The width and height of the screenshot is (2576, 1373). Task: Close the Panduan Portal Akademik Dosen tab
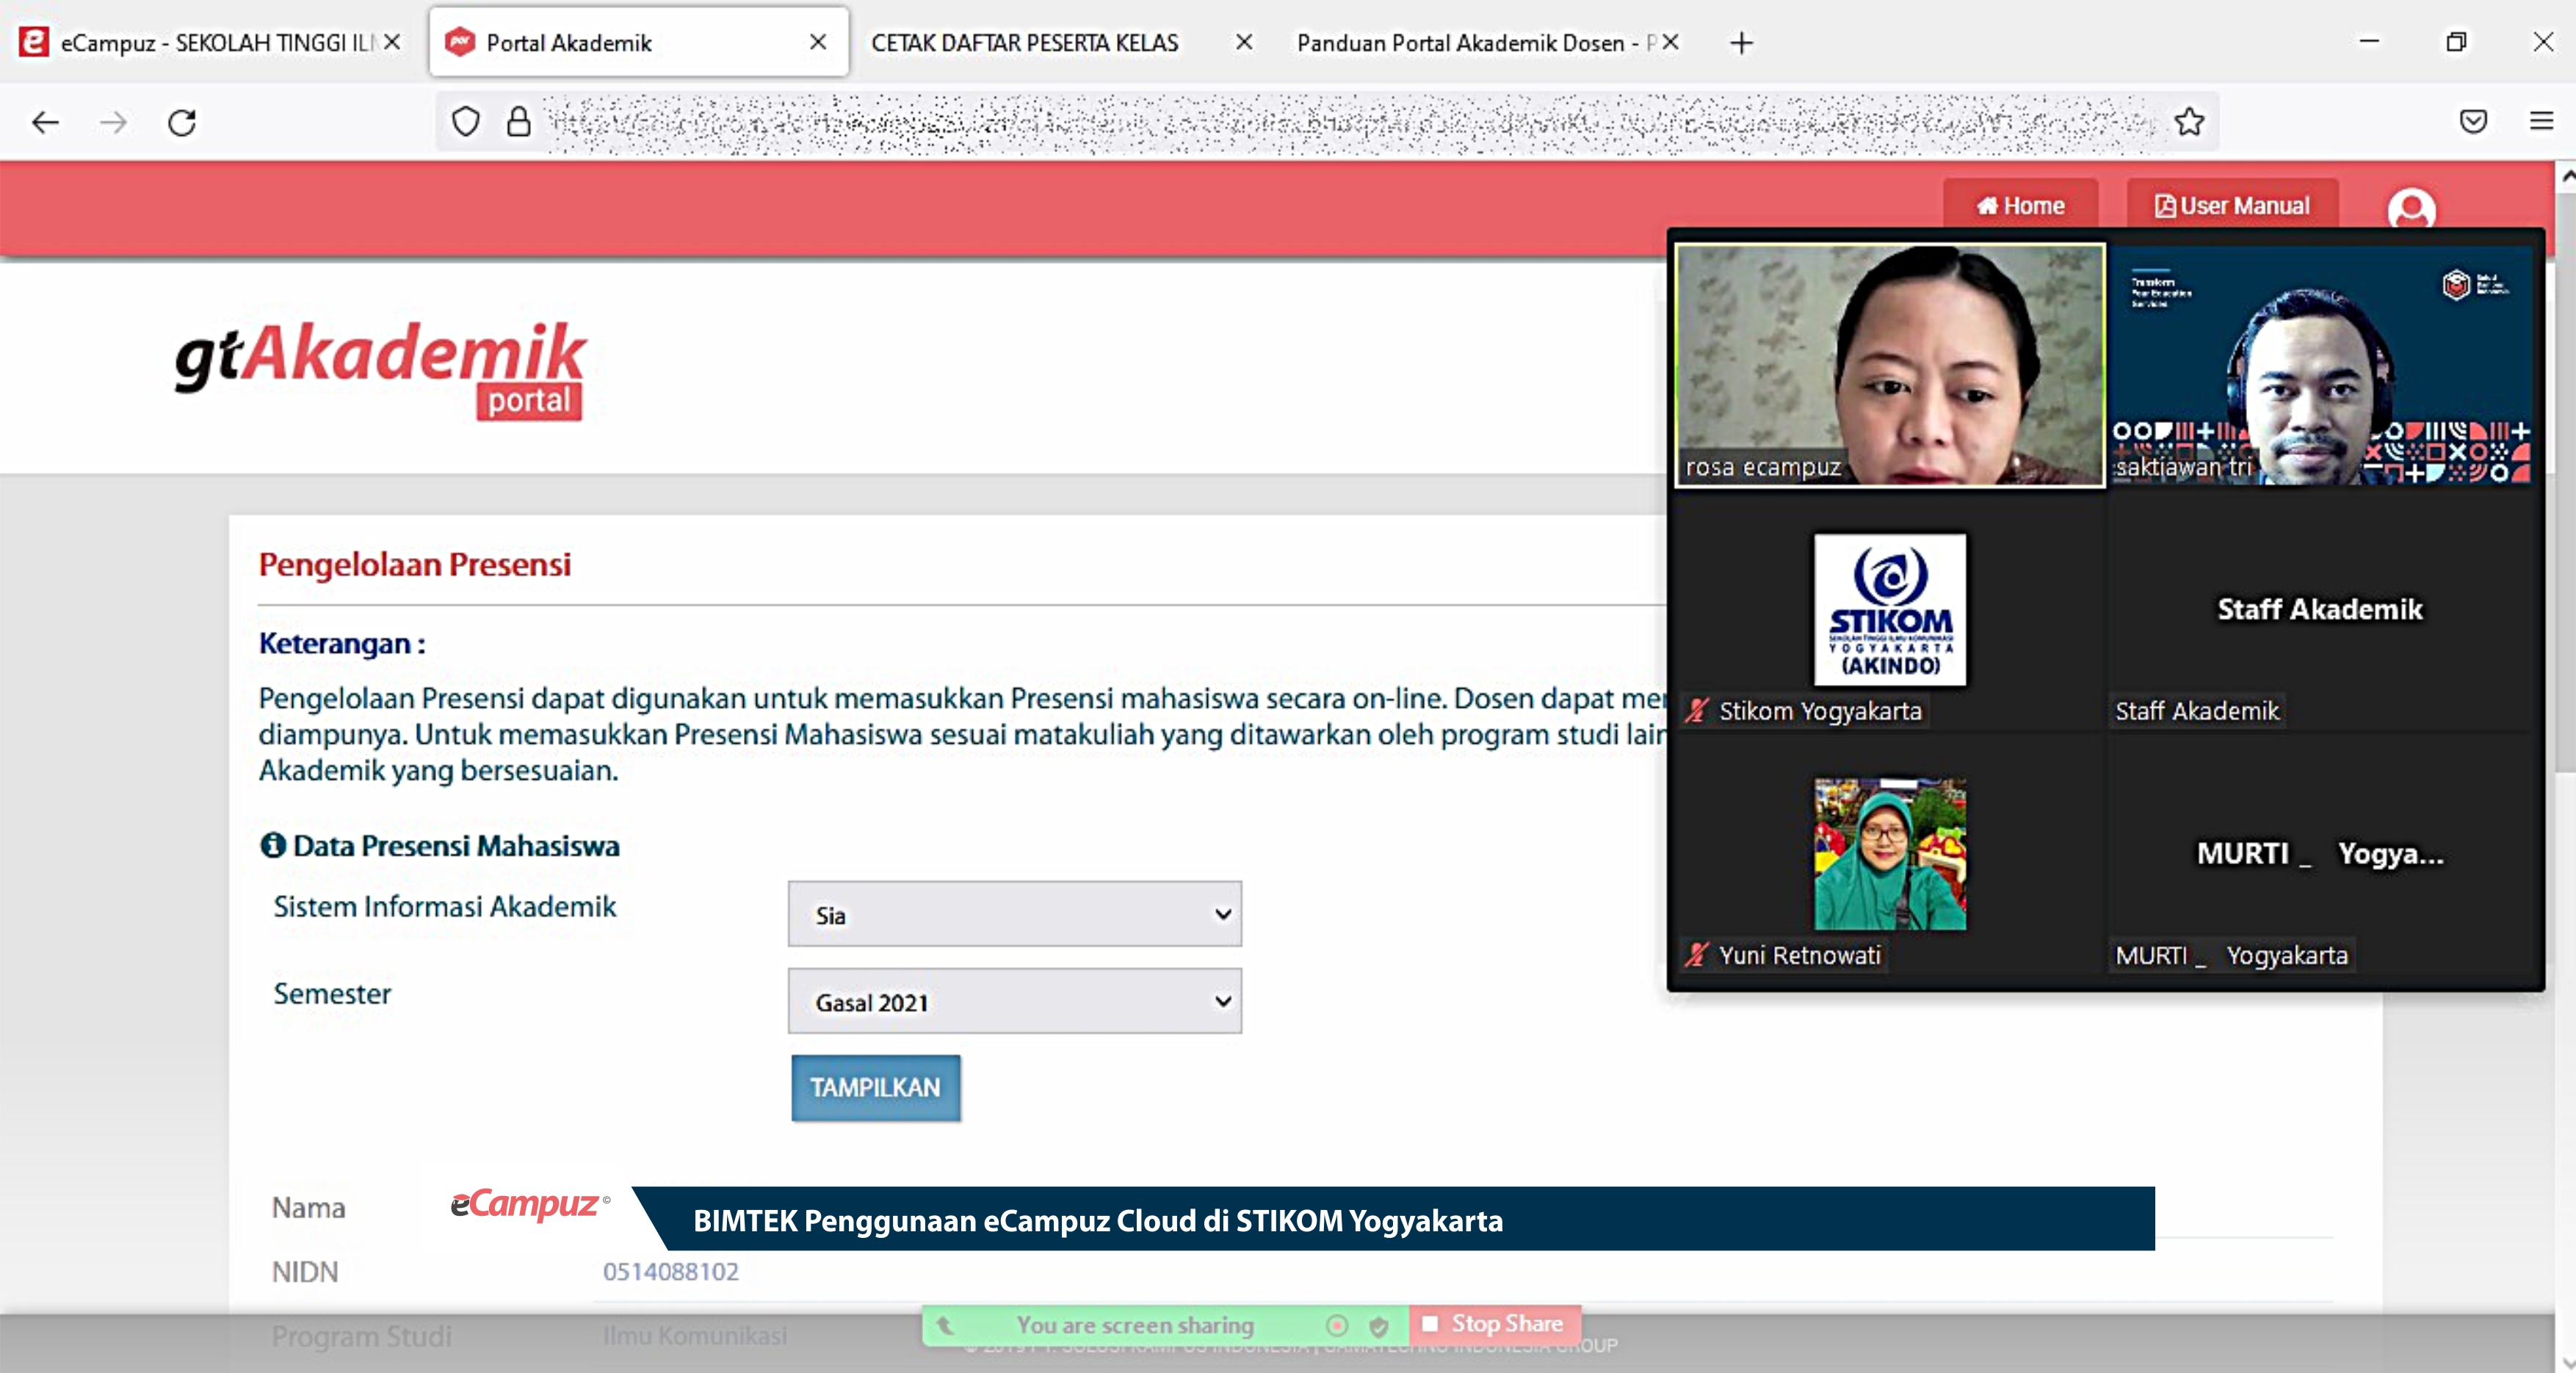tap(1670, 42)
